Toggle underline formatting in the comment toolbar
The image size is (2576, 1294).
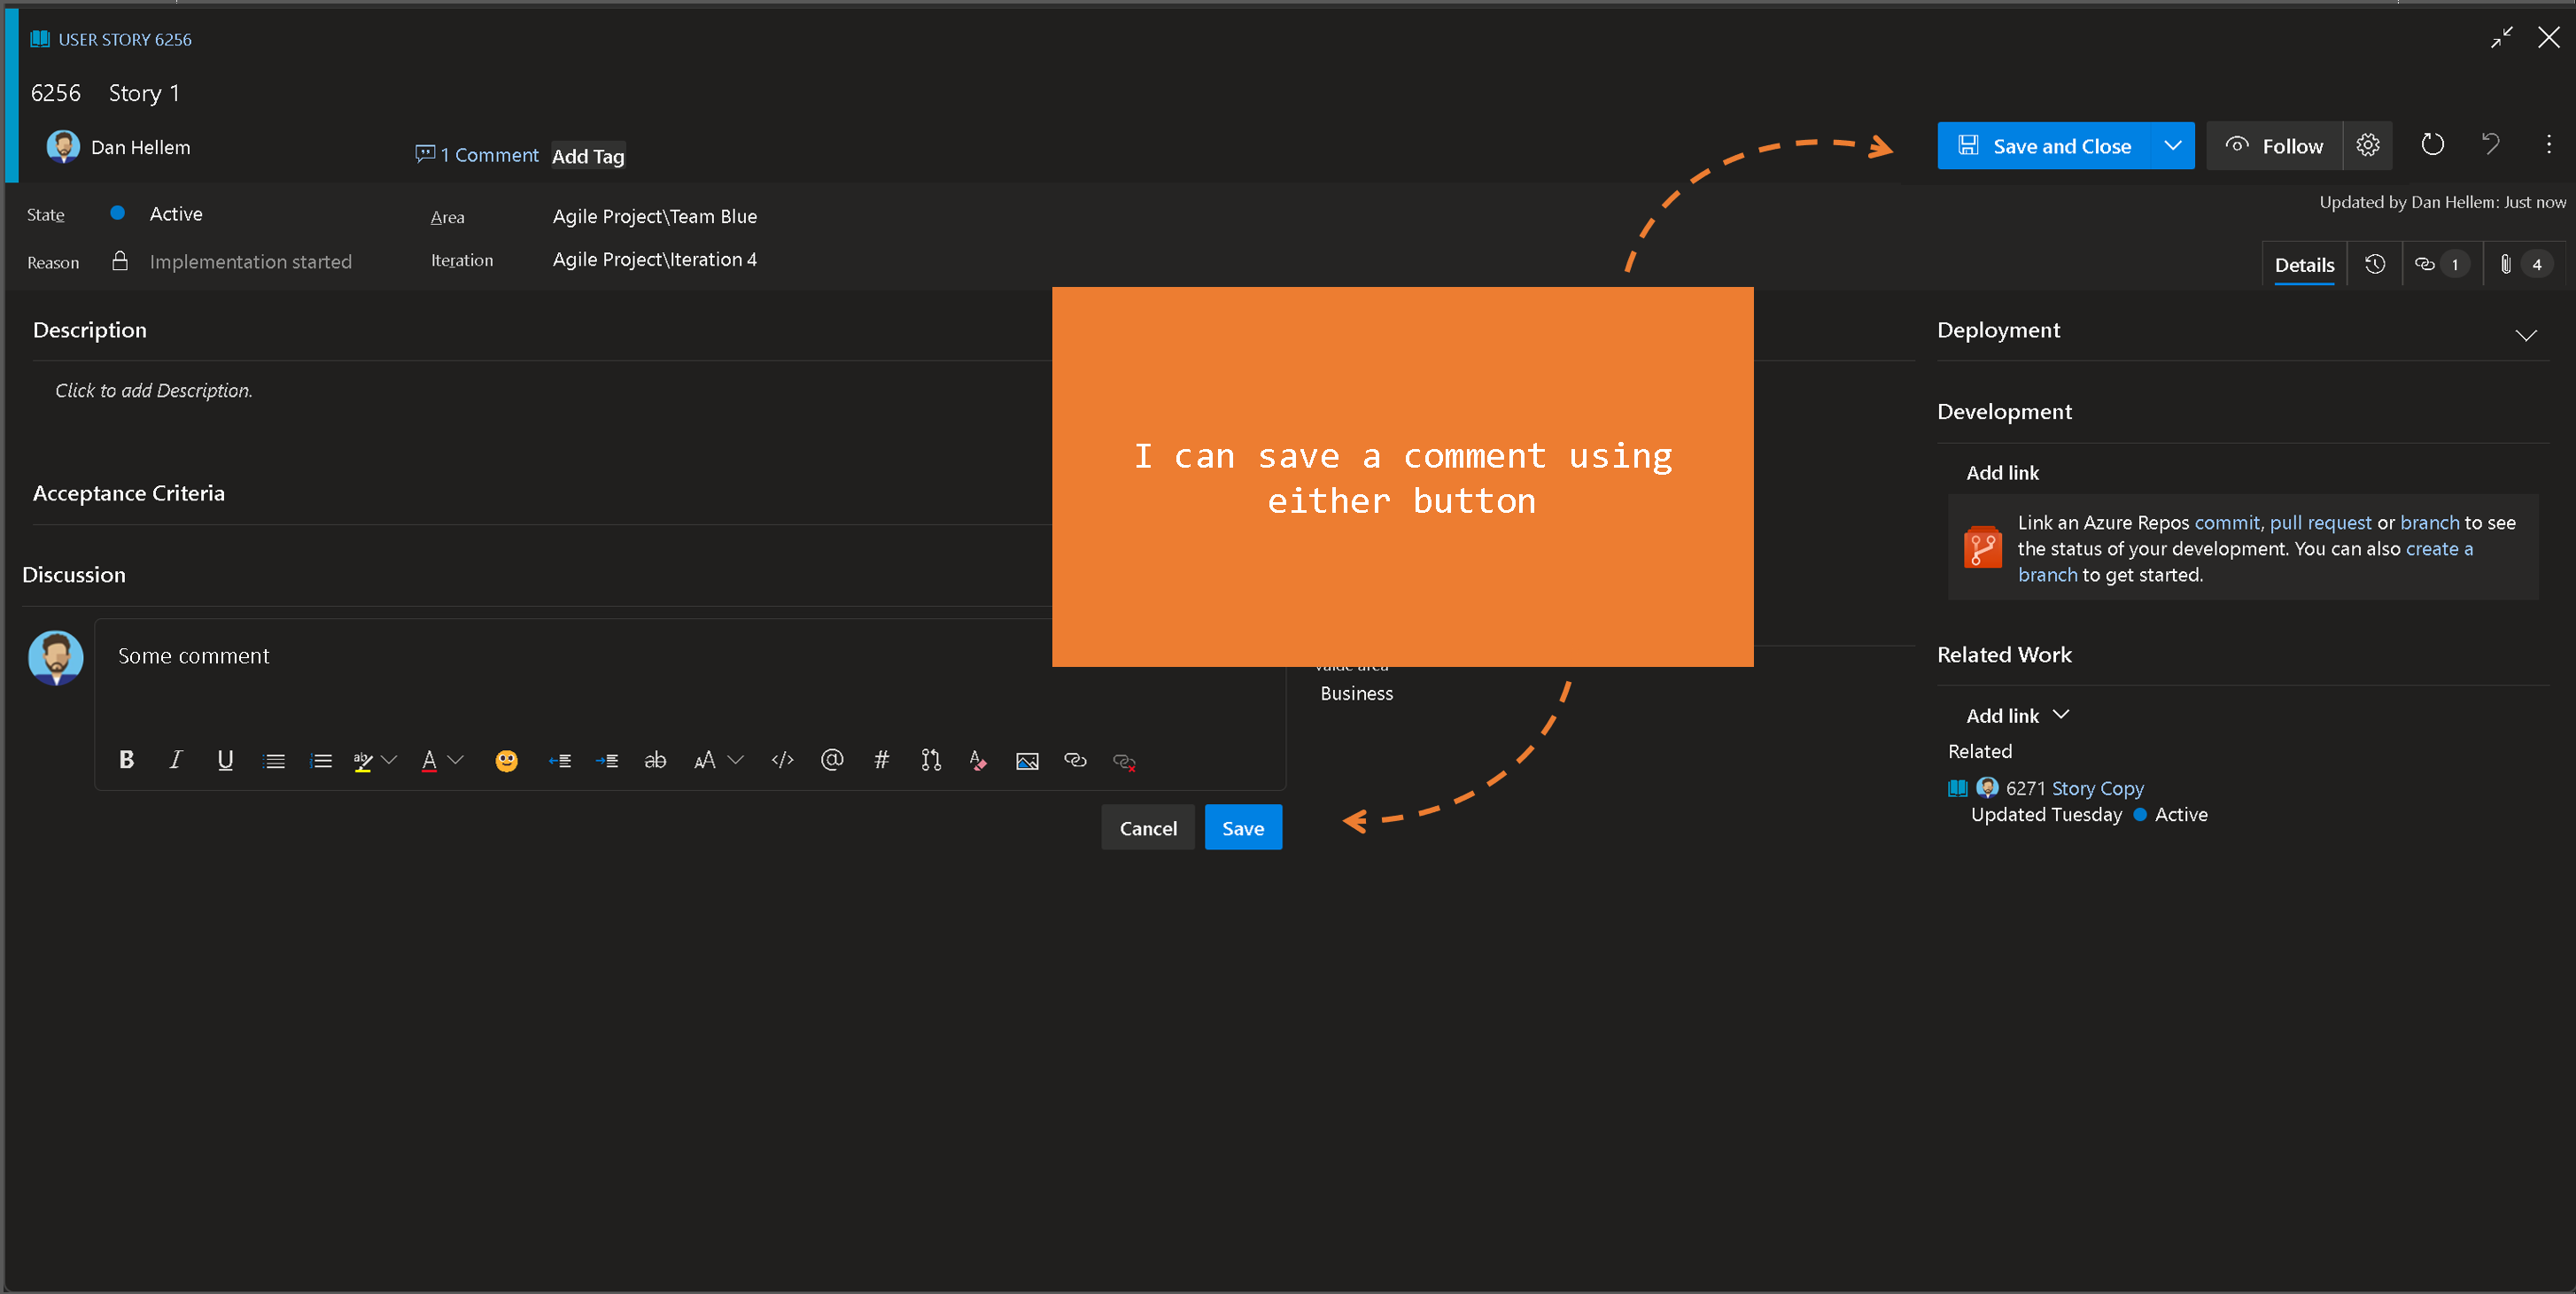tap(225, 760)
